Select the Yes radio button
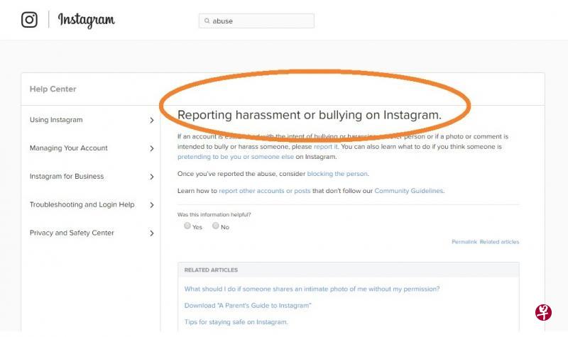 pyautogui.click(x=187, y=226)
